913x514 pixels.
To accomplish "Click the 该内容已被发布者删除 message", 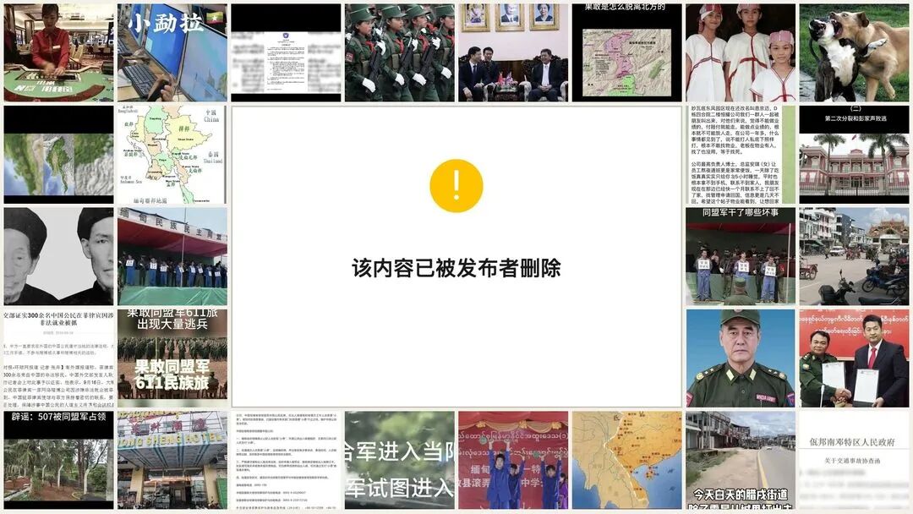I will (456, 268).
